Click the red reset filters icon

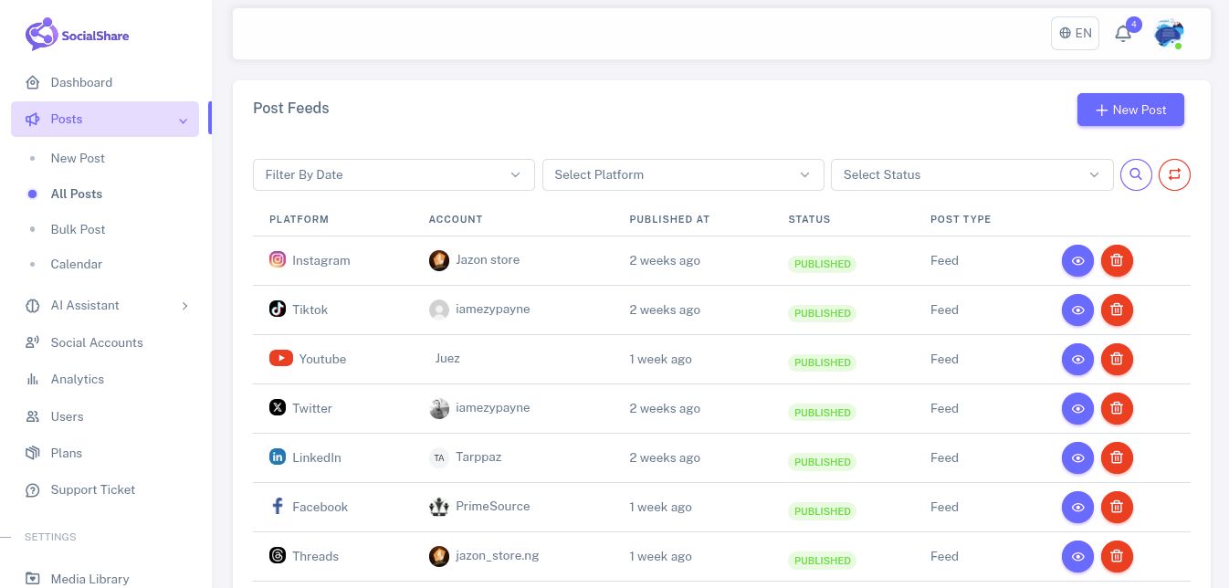tap(1174, 174)
